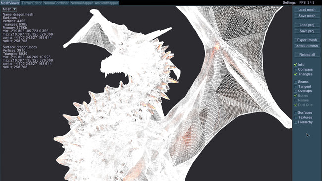The image size is (322, 181).
Task: Click the 'Memory: 176Kb' info line
Action: (x=15, y=28)
